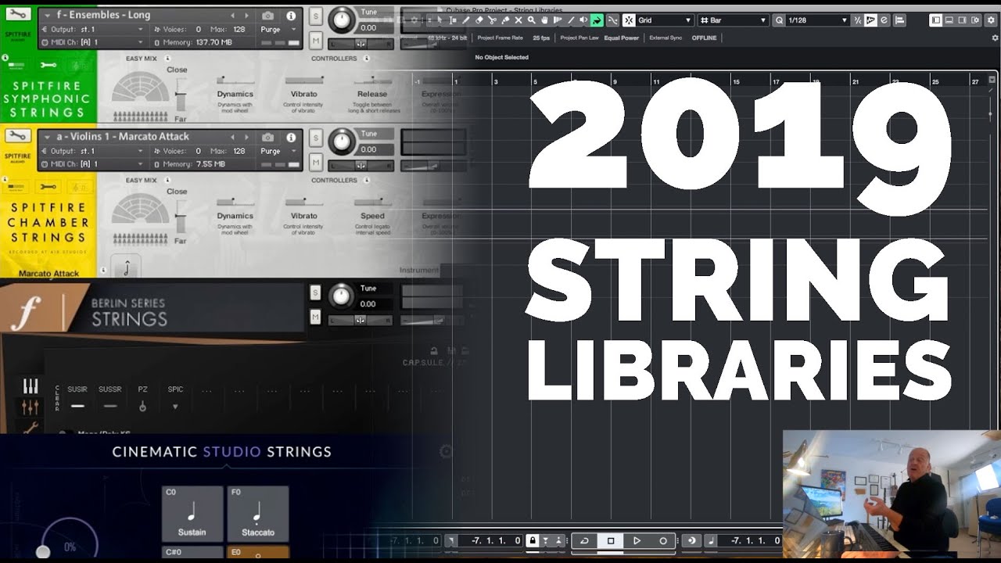
Task: Select SUSIR articulation slot in Berlin Strings
Action: (77, 397)
